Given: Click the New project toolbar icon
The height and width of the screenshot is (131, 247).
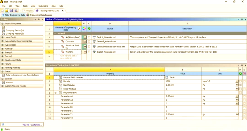Looking at the screenshot, I should point(2,11).
